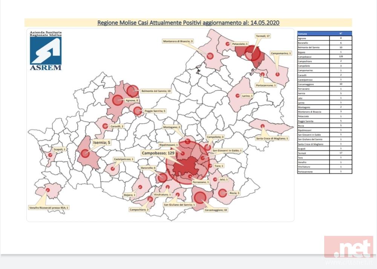Click the 'Comune' table header cell
This screenshot has width=377, height=269.
(313, 33)
